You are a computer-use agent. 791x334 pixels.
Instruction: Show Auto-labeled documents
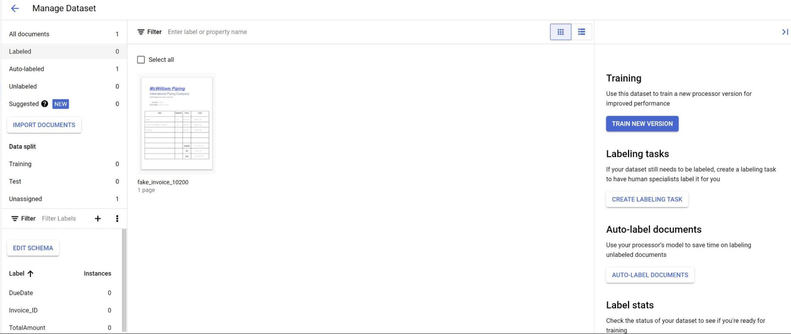27,69
